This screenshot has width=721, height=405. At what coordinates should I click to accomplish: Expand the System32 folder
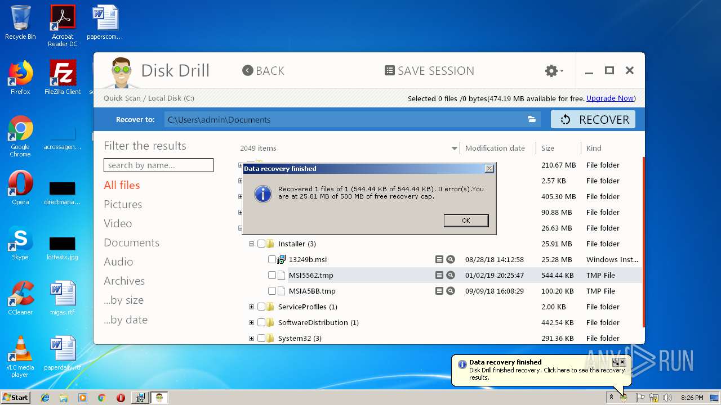(252, 338)
